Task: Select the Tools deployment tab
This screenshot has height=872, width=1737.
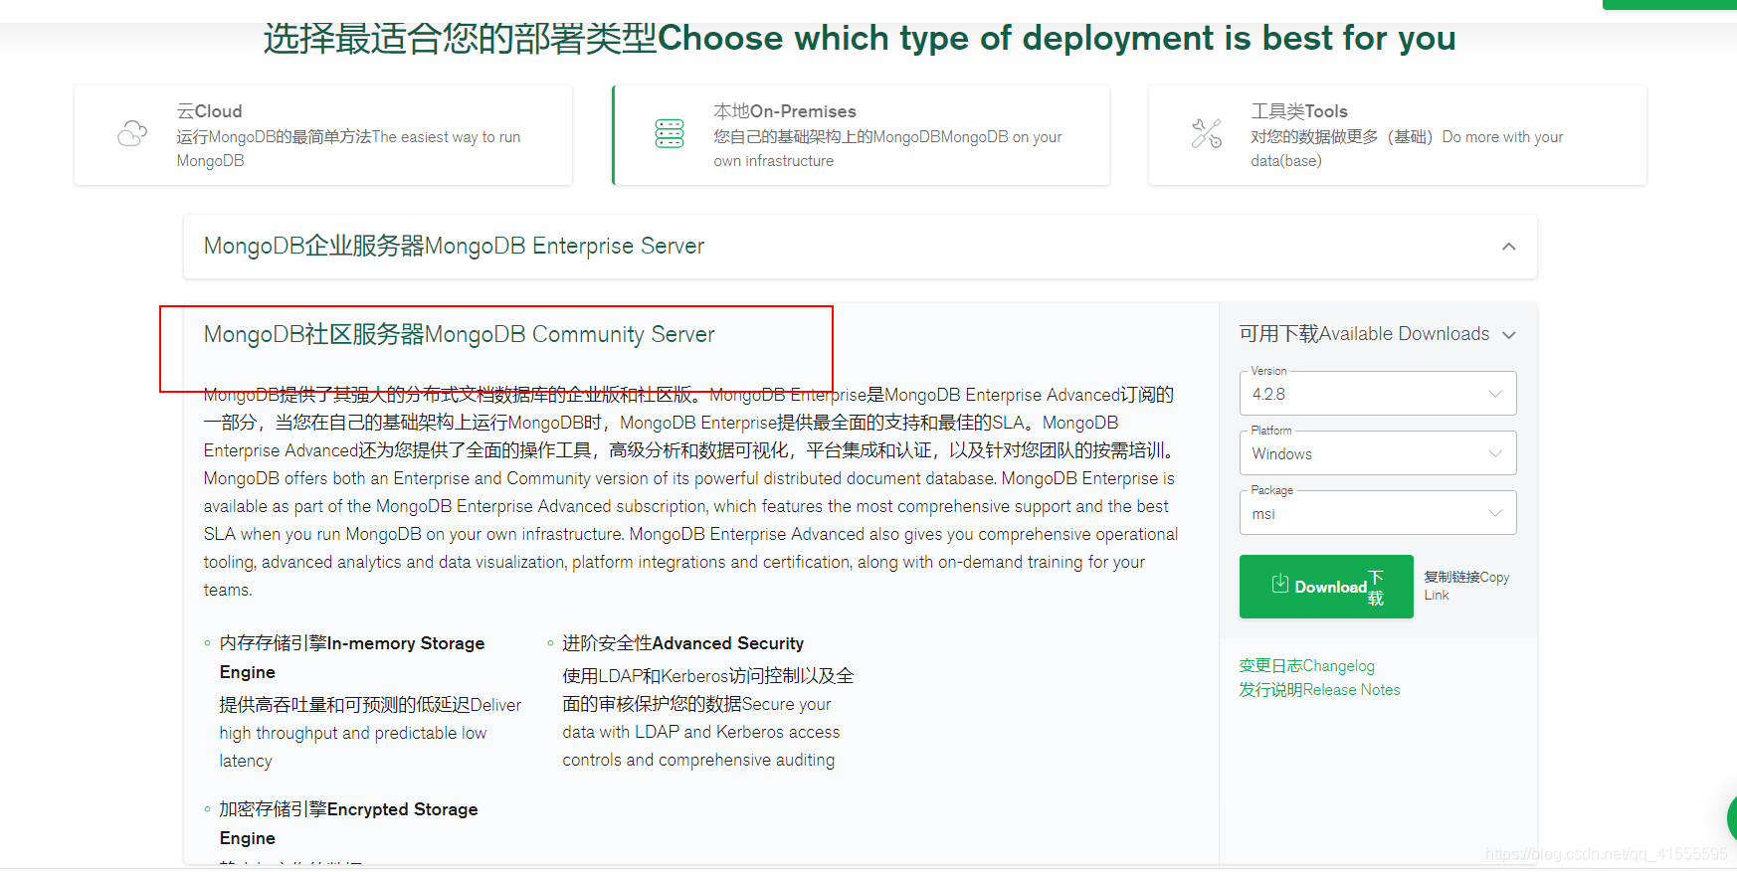Action: click(x=1398, y=135)
